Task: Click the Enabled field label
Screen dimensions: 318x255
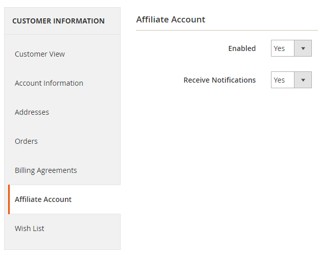Action: (x=242, y=48)
